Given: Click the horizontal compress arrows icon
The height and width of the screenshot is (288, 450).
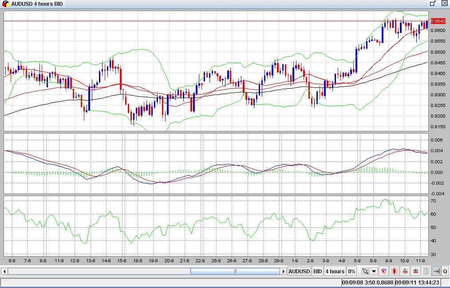Looking at the screenshot, I should tap(405, 271).
